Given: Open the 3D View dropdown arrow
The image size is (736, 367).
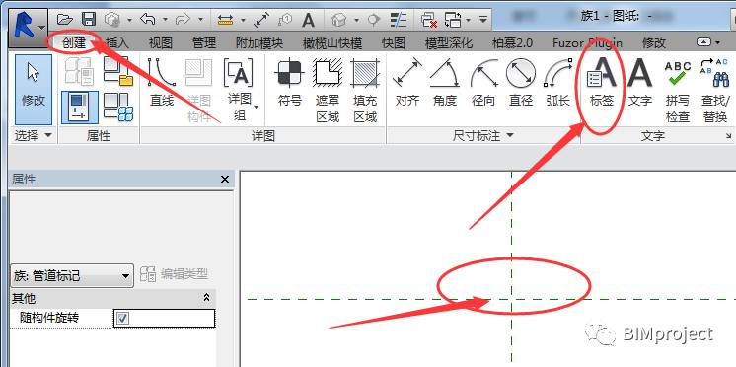Looking at the screenshot, I should (x=356, y=20).
